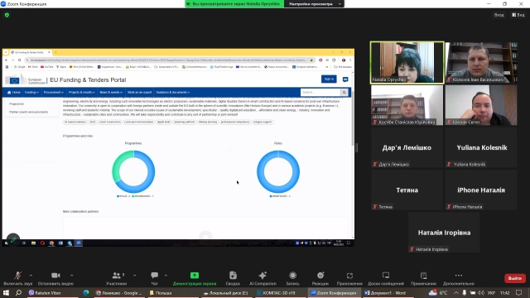
Task: Unmute the microphone in Zoom toolbar
Action: pyautogui.click(x=18, y=276)
